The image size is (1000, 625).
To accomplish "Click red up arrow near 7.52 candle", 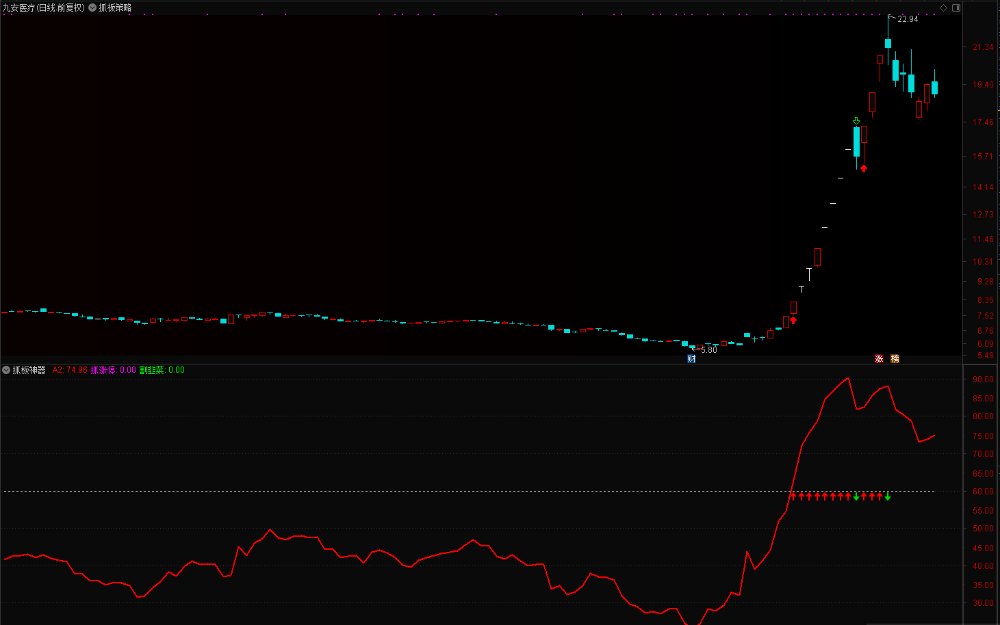I will pyautogui.click(x=793, y=319).
